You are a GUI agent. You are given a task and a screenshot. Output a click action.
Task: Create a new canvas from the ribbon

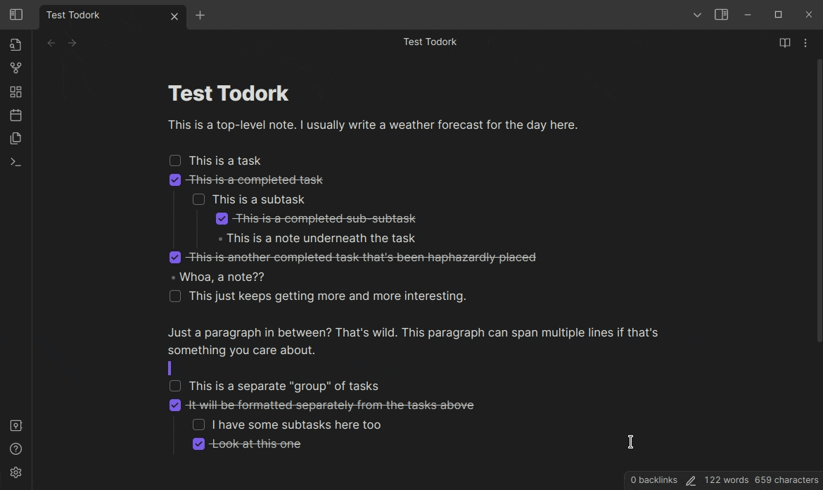(x=15, y=92)
